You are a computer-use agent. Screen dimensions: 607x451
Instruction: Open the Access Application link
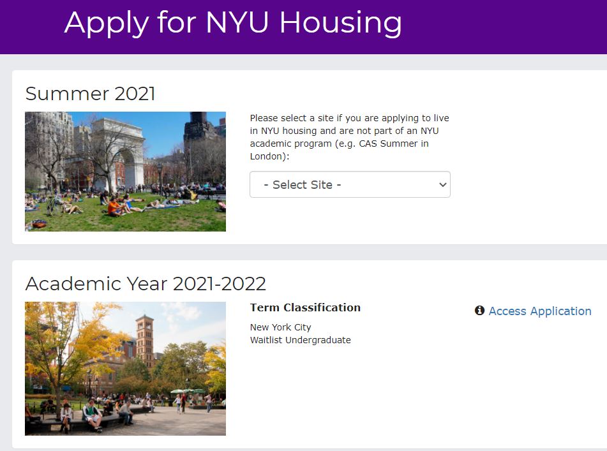pyautogui.click(x=539, y=311)
